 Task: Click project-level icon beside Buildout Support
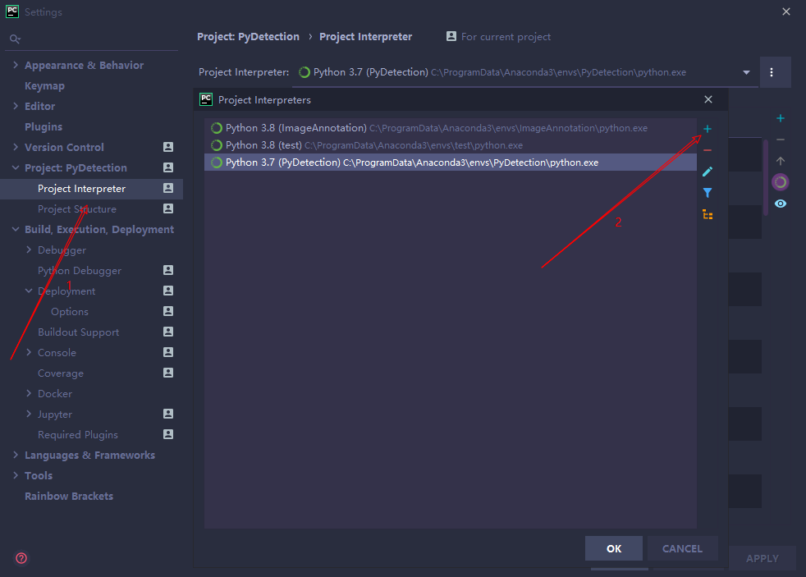(168, 332)
